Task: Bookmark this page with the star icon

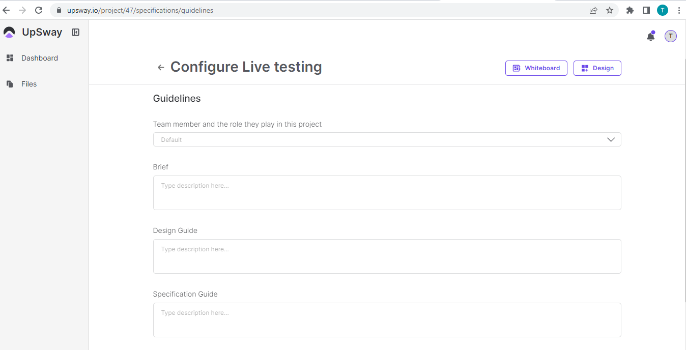Action: tap(610, 10)
